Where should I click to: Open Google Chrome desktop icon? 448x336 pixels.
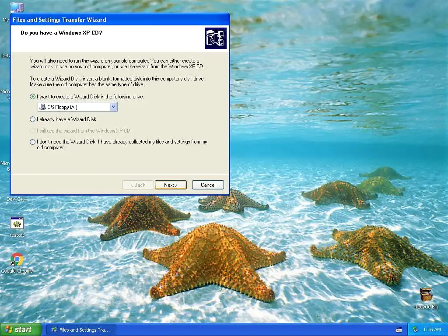tap(17, 259)
